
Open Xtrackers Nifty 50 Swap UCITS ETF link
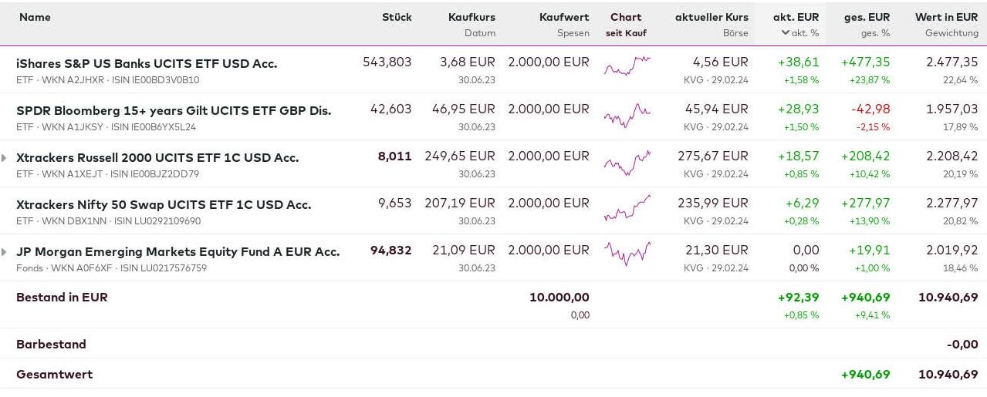(164, 204)
